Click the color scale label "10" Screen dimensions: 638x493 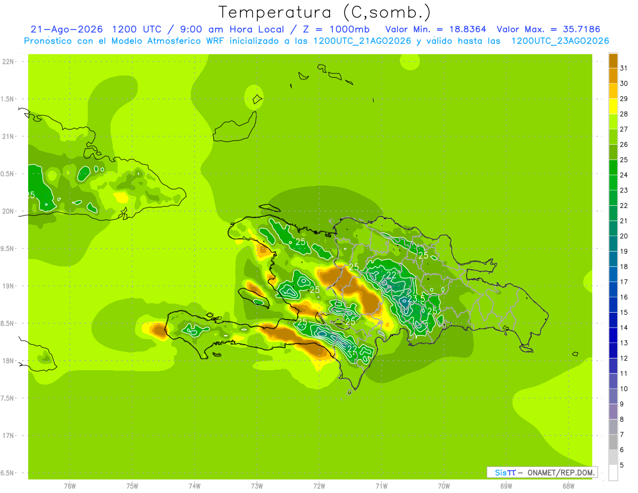624,389
